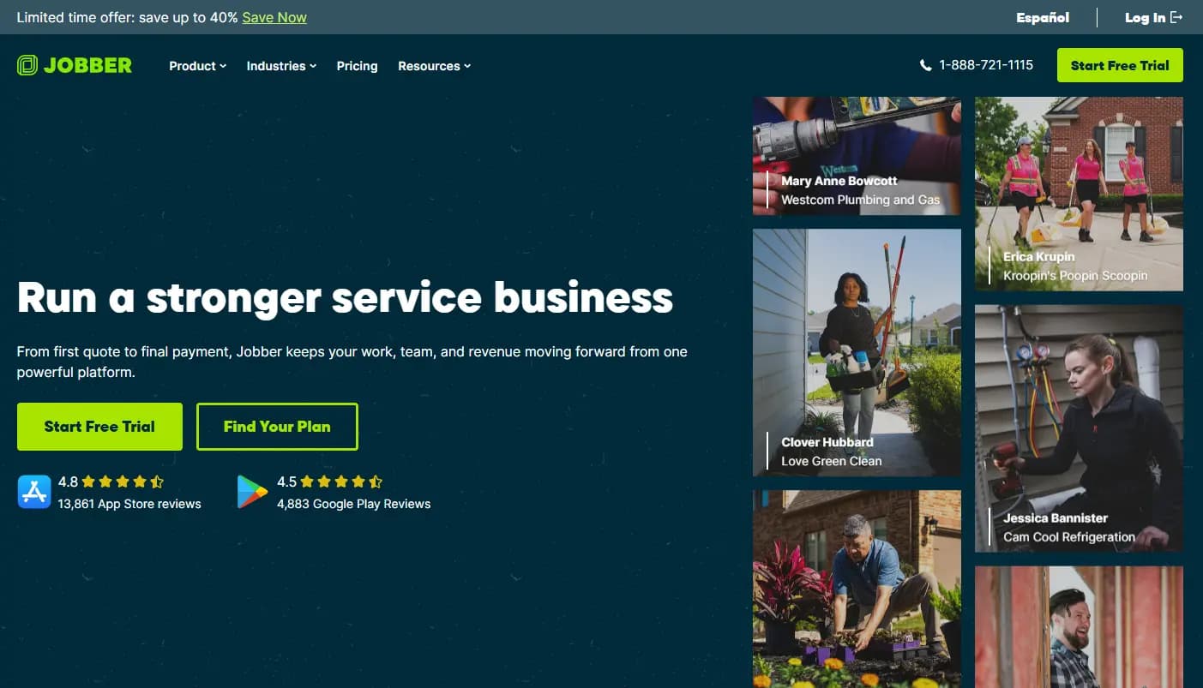Open the Pricing page

[357, 66]
